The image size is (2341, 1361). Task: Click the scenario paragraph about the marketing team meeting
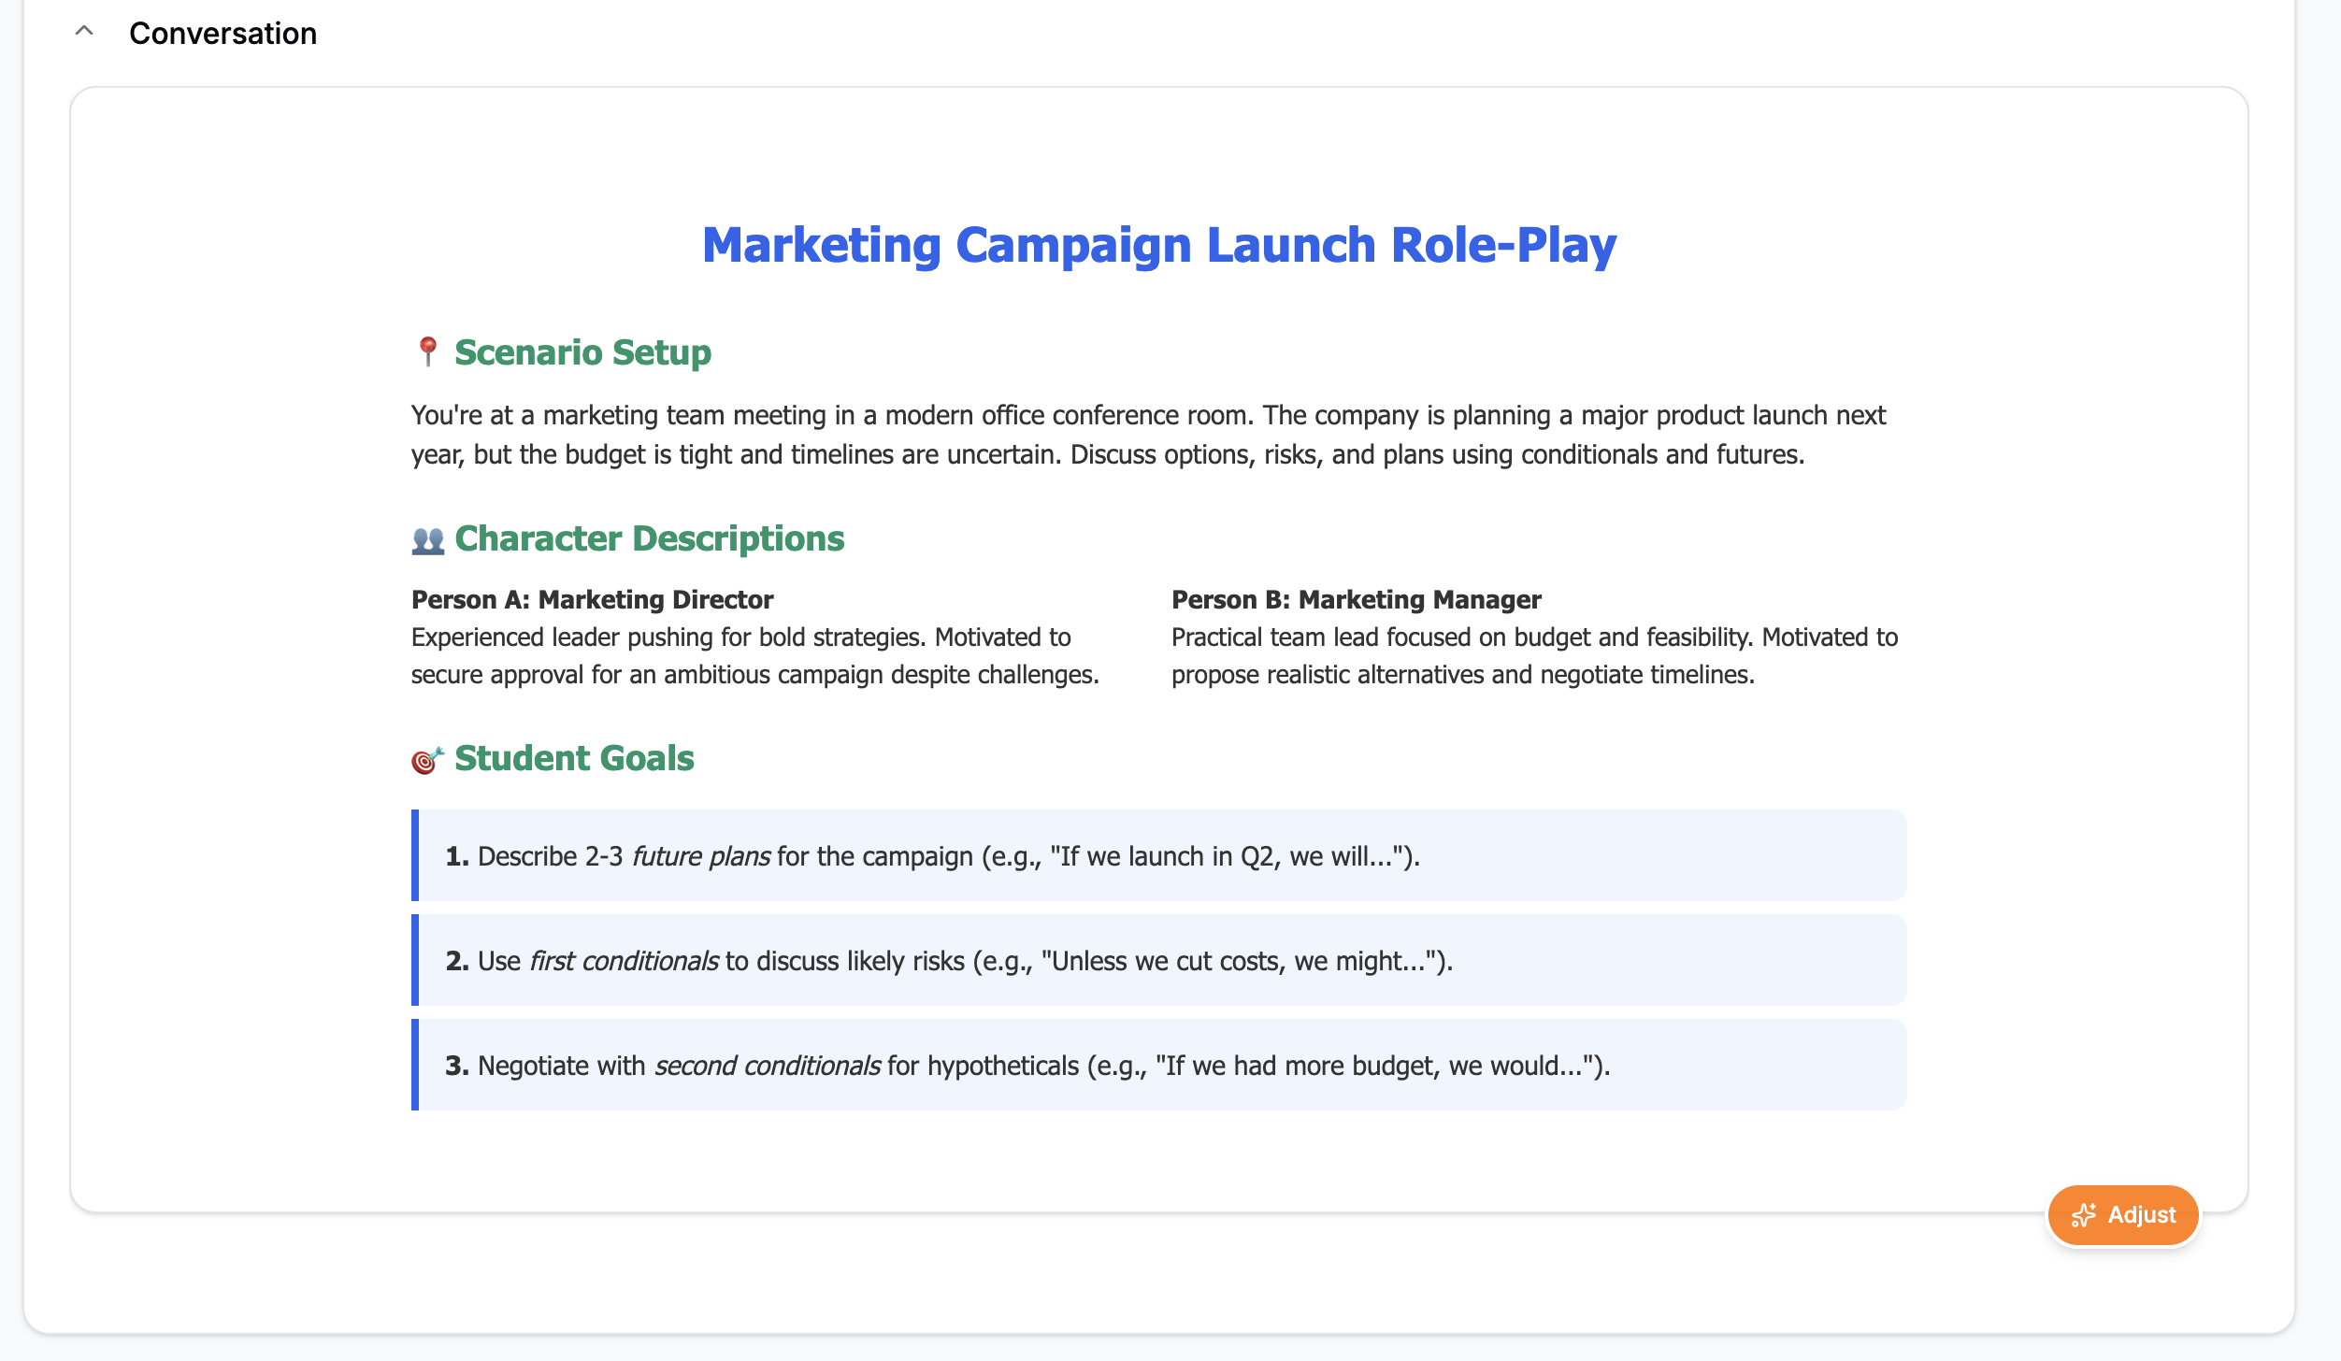(x=1148, y=435)
